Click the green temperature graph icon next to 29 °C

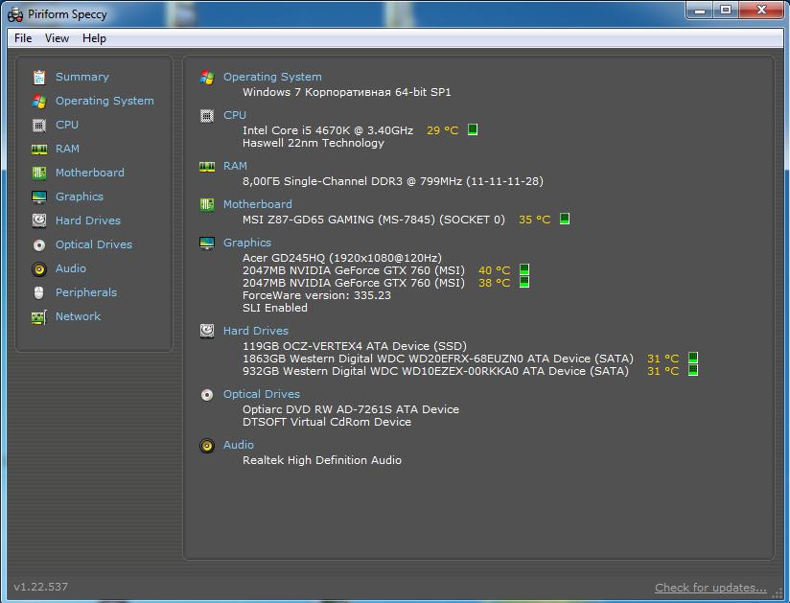473,129
